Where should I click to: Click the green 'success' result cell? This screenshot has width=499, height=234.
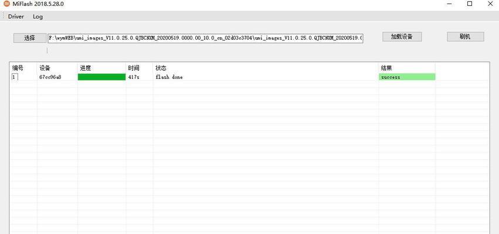[x=407, y=77]
